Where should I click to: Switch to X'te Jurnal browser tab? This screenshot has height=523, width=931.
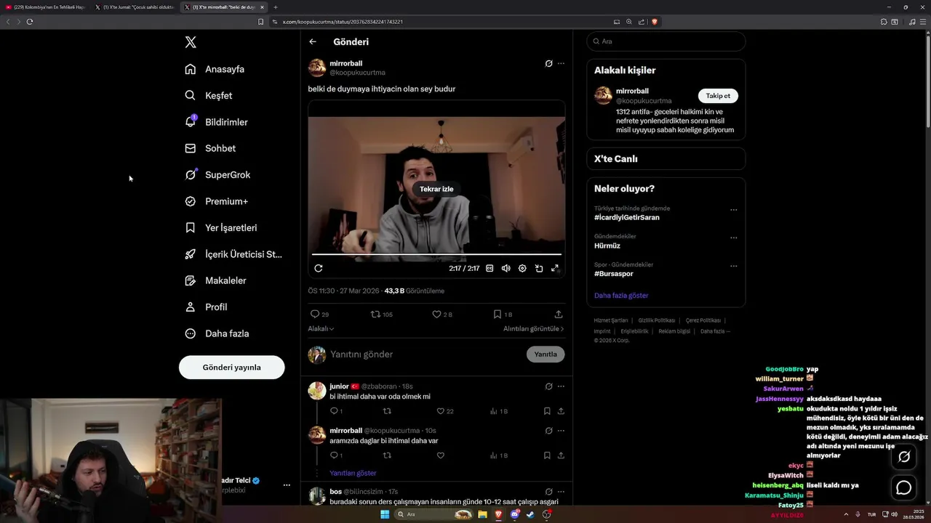click(135, 7)
